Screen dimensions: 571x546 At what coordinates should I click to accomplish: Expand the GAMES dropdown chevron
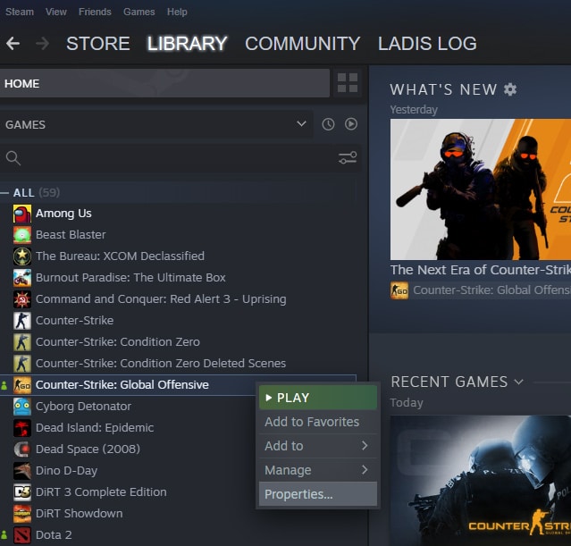(301, 124)
